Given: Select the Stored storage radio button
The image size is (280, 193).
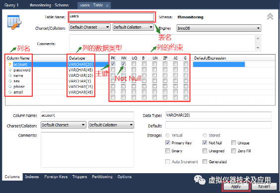Looking at the screenshot, I should pyautogui.click(x=205, y=135).
